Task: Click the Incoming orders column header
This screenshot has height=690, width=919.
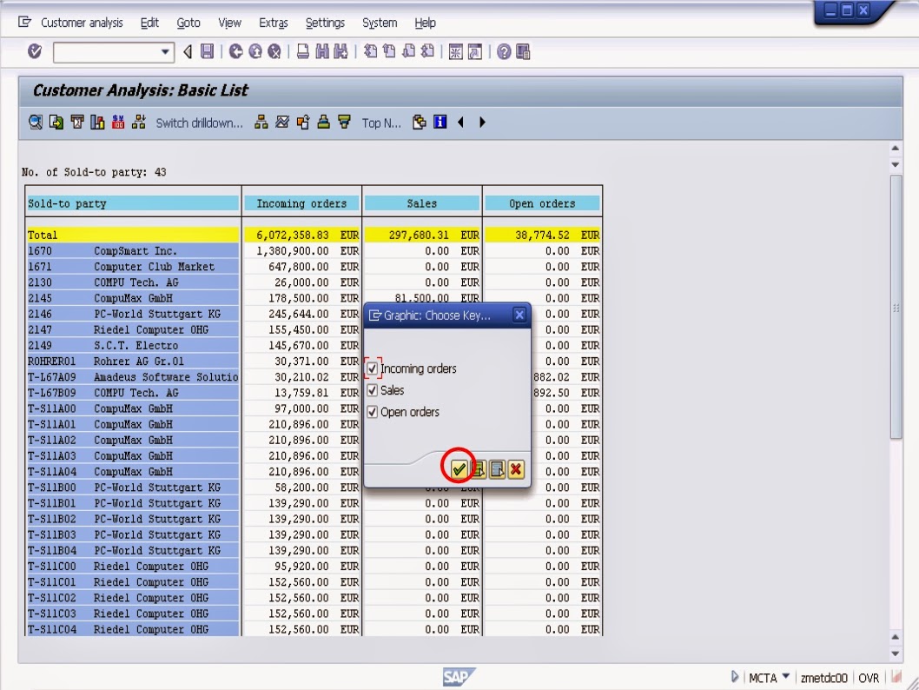Action: [301, 203]
